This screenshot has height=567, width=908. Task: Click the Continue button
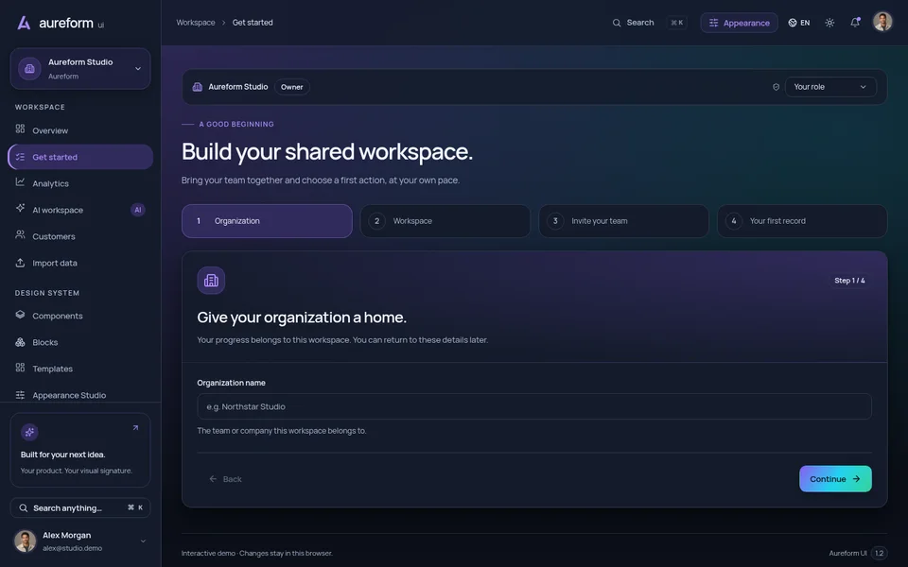coord(835,479)
